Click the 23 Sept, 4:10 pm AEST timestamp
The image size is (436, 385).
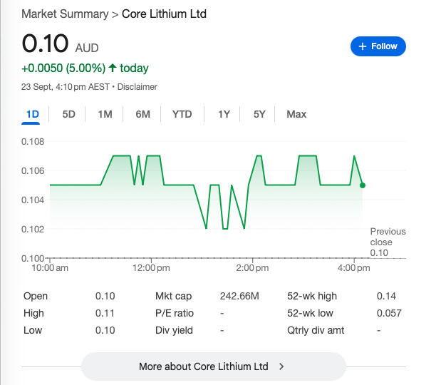tap(66, 87)
